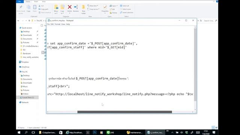Click the Notepad vertical scrollbar thumb
Image resolution: width=240 pixels, height=135 pixels.
195,64
